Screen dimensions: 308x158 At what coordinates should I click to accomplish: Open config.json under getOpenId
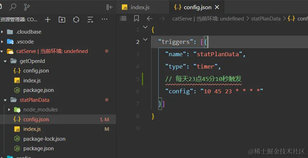(x=36, y=71)
